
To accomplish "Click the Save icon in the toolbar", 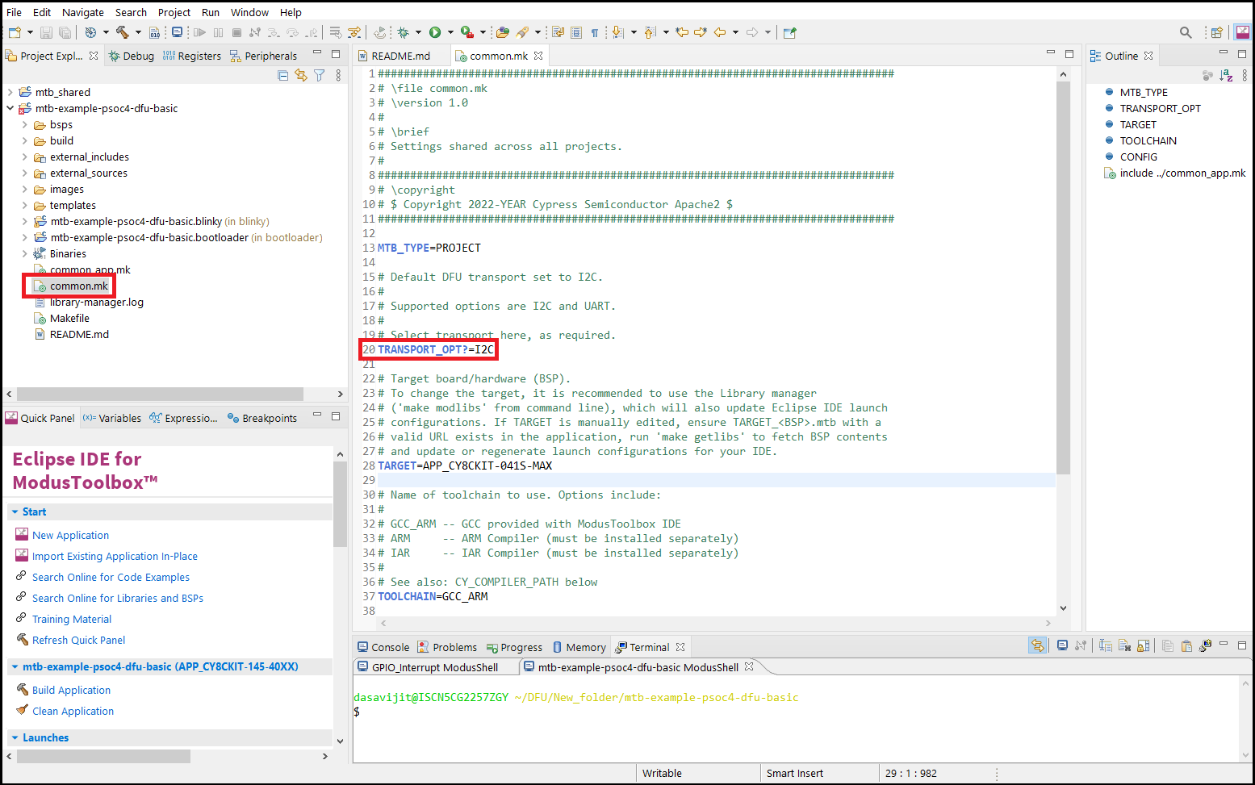I will (x=46, y=32).
